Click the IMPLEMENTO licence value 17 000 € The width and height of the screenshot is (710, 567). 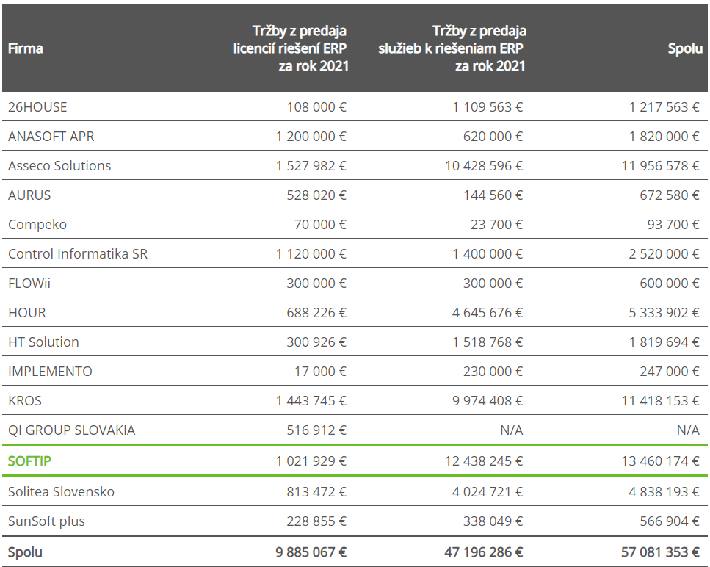click(x=320, y=372)
